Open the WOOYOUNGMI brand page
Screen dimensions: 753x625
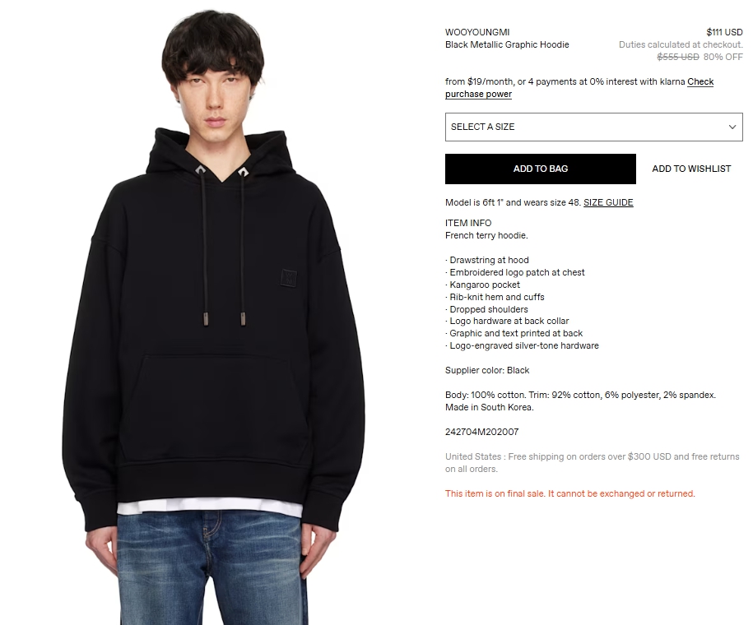coord(477,32)
